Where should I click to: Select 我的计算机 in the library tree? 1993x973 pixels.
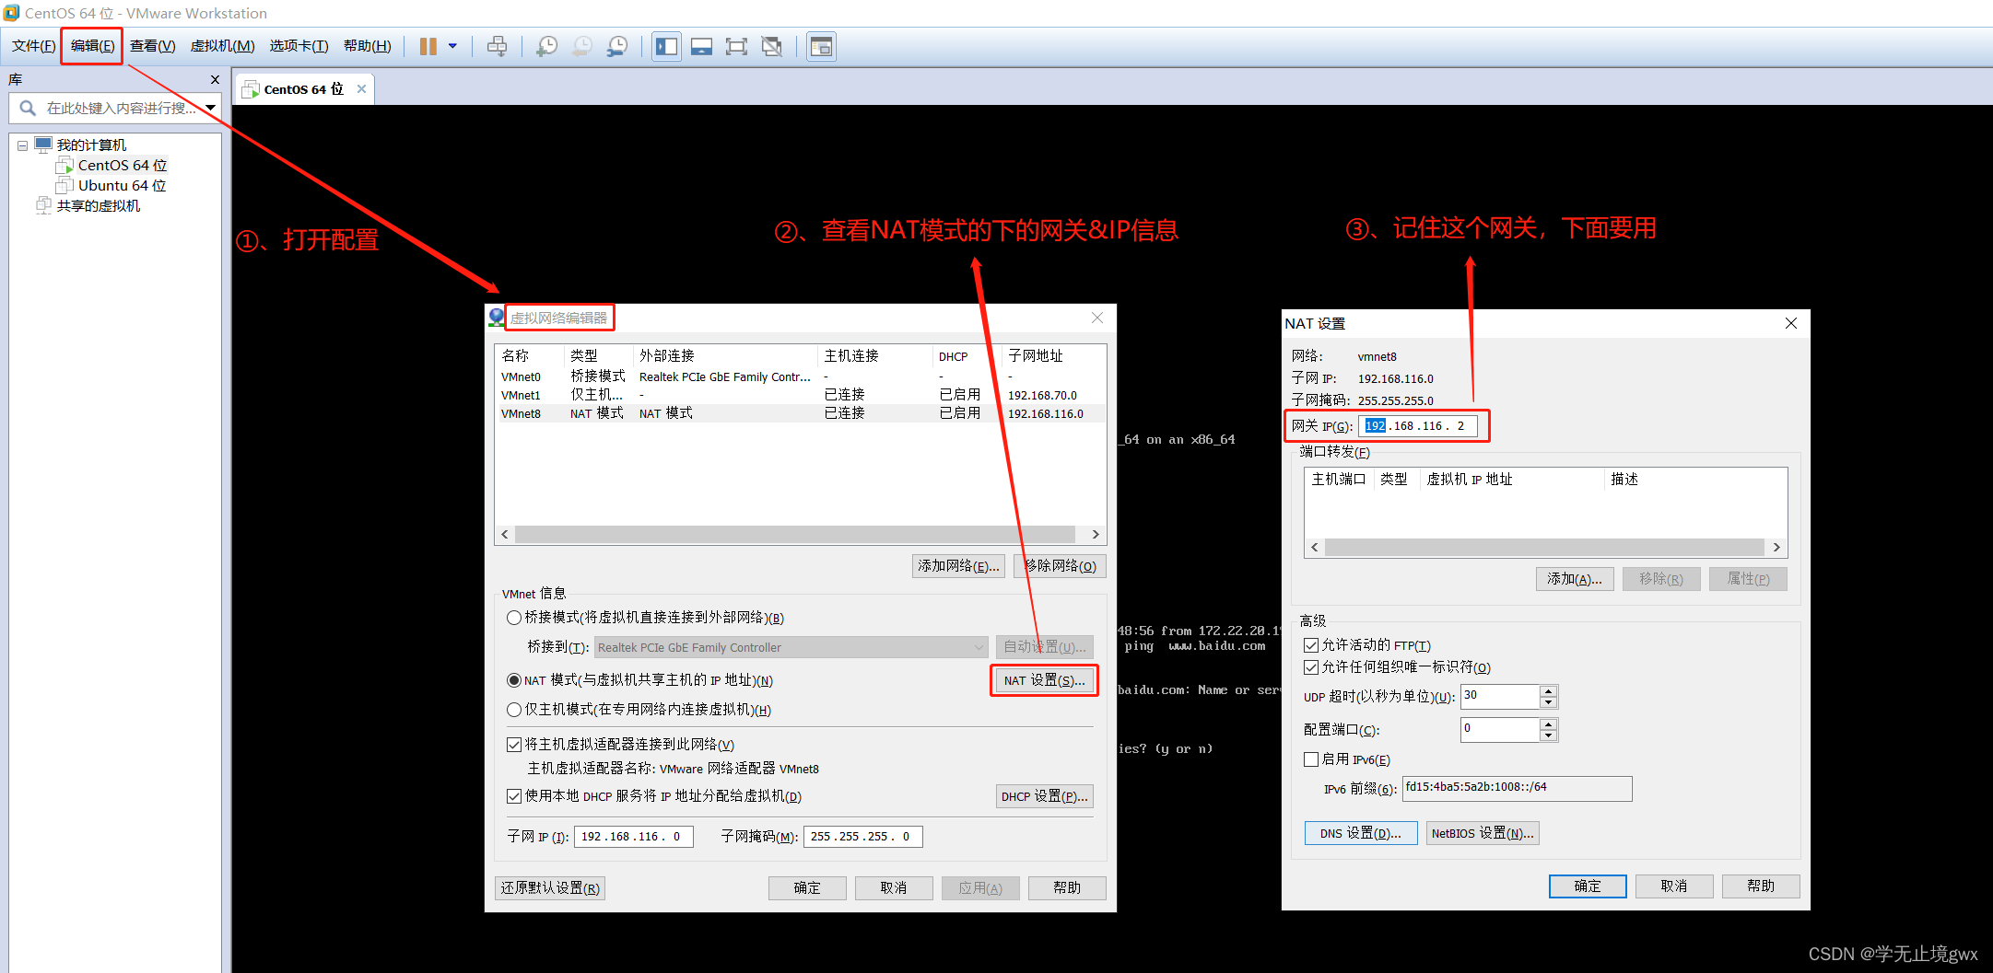tap(90, 145)
